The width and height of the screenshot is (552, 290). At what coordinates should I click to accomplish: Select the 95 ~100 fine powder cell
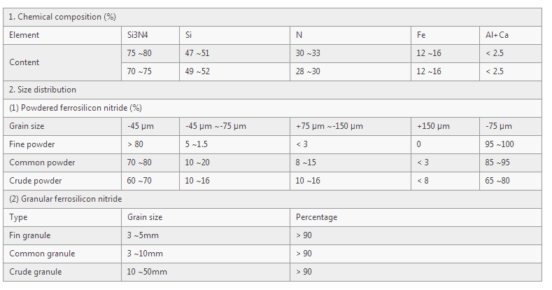pos(511,144)
